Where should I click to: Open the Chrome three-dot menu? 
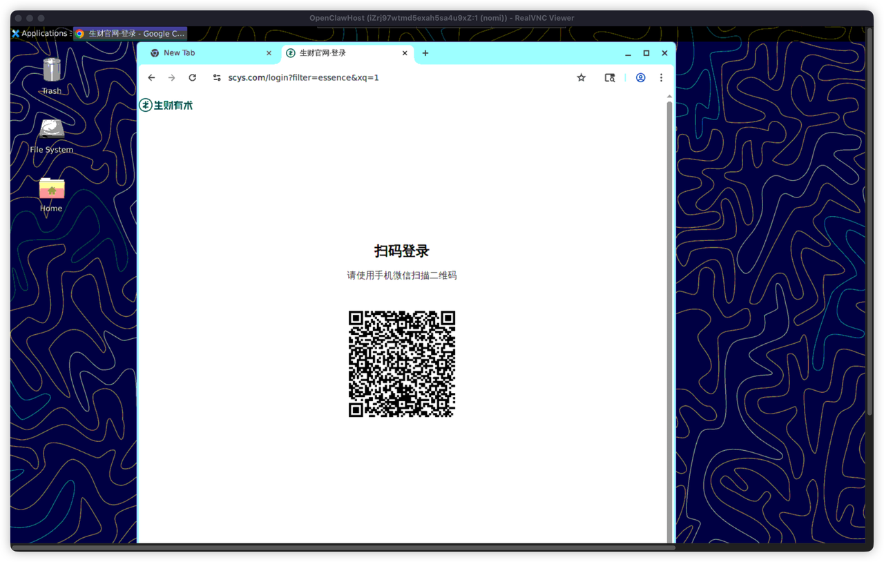click(661, 78)
